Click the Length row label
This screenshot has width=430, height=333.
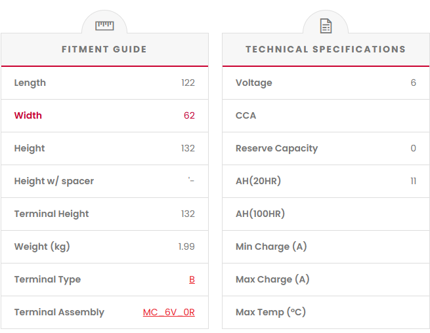(x=30, y=83)
